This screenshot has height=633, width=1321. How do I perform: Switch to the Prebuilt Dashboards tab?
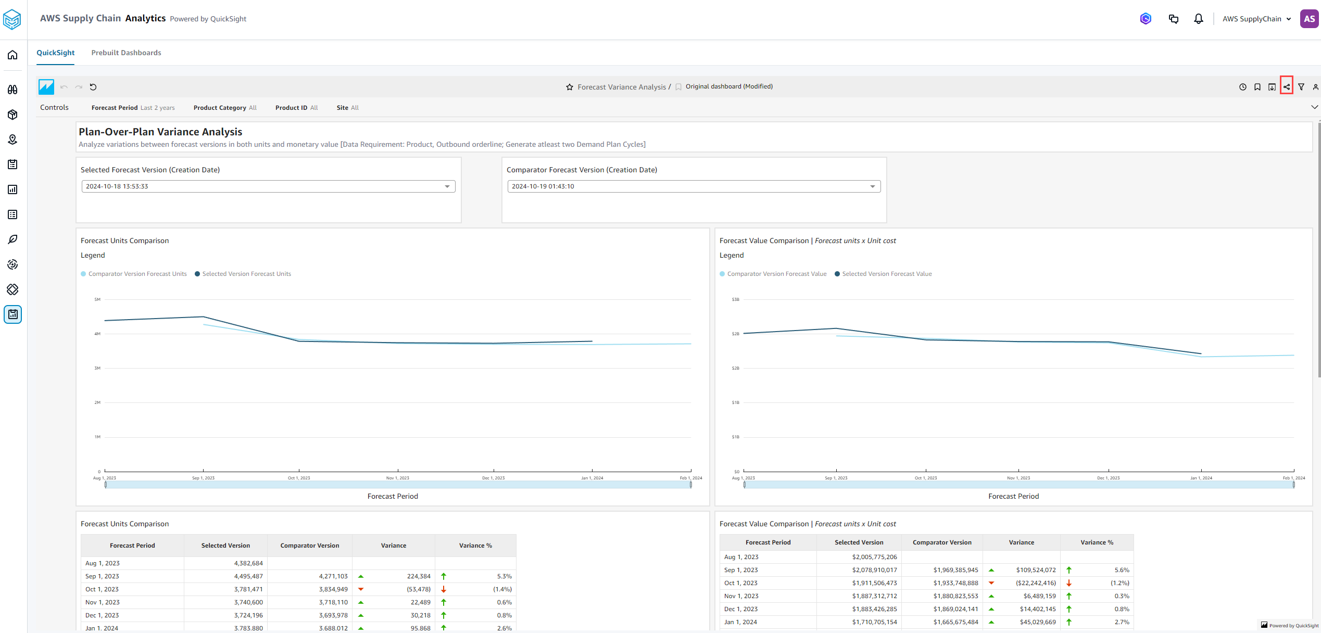click(x=126, y=53)
